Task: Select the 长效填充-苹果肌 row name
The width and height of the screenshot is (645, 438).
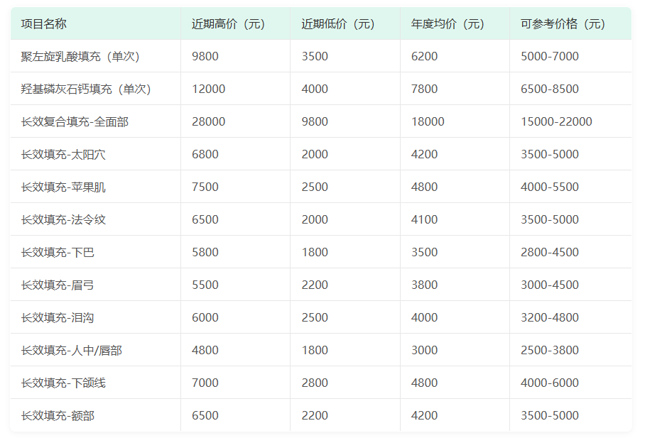Action: point(63,187)
